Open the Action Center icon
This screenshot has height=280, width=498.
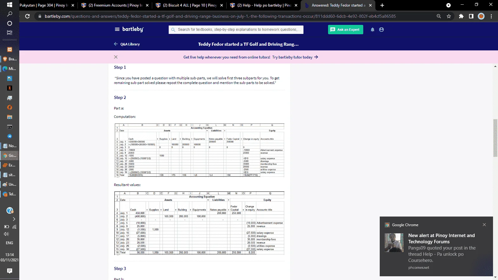pos(10,271)
